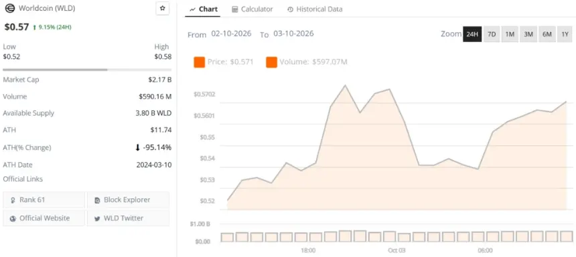This screenshot has height=257, width=576.
Task: Click the Worldcoin logo icon
Action: coord(10,9)
